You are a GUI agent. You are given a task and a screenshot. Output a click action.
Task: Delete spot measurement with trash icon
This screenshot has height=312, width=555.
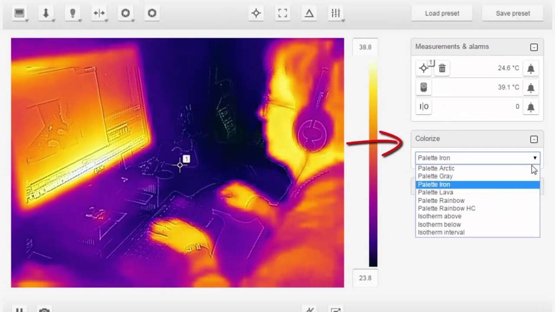click(442, 68)
